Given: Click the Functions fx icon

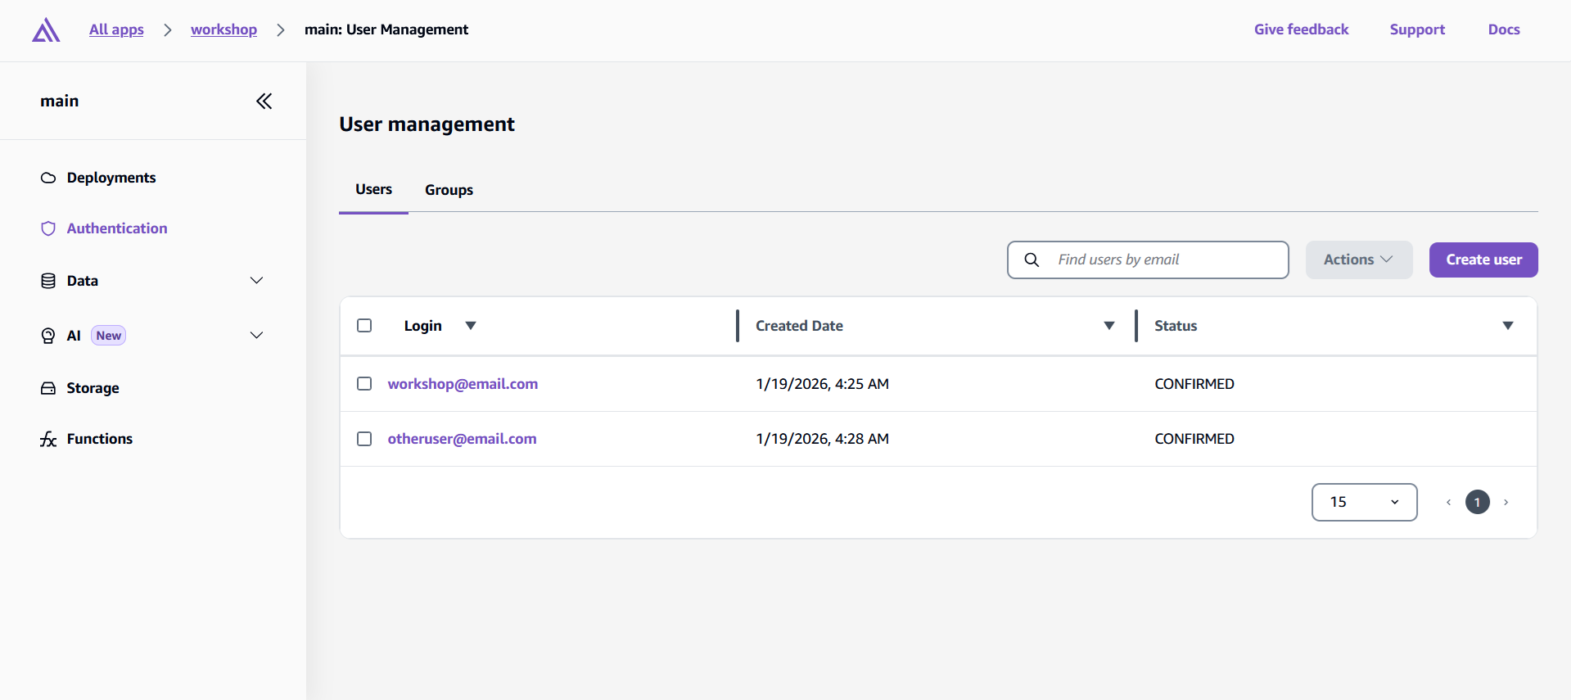Looking at the screenshot, I should tap(48, 440).
